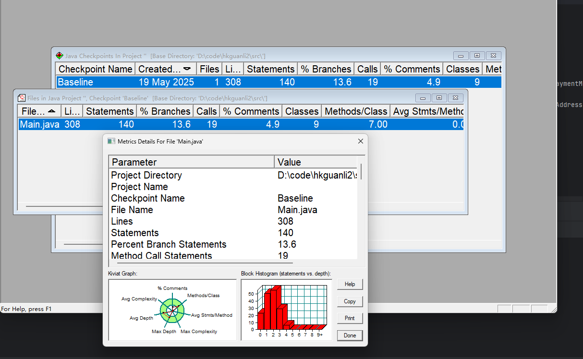Close the Files in Java Project window
The height and width of the screenshot is (359, 583).
[x=456, y=98]
